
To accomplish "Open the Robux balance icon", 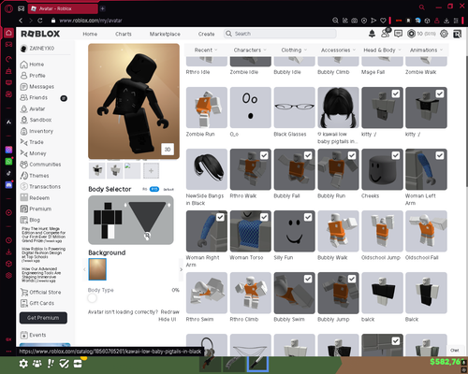I will 412,34.
